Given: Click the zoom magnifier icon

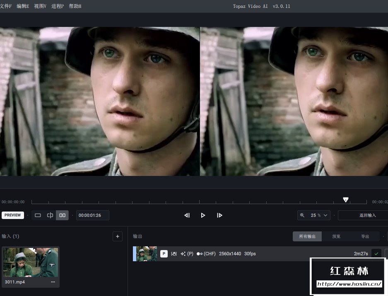Looking at the screenshot, I should pyautogui.click(x=302, y=215).
